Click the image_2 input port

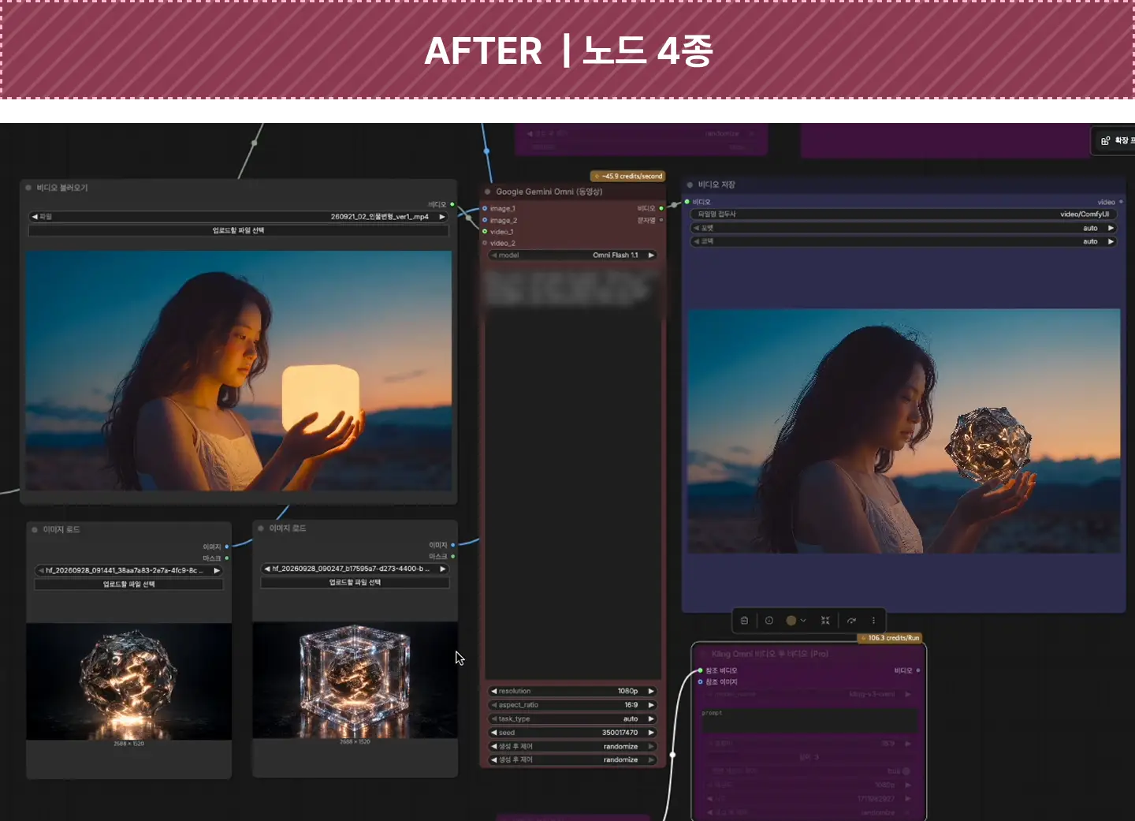click(x=485, y=220)
